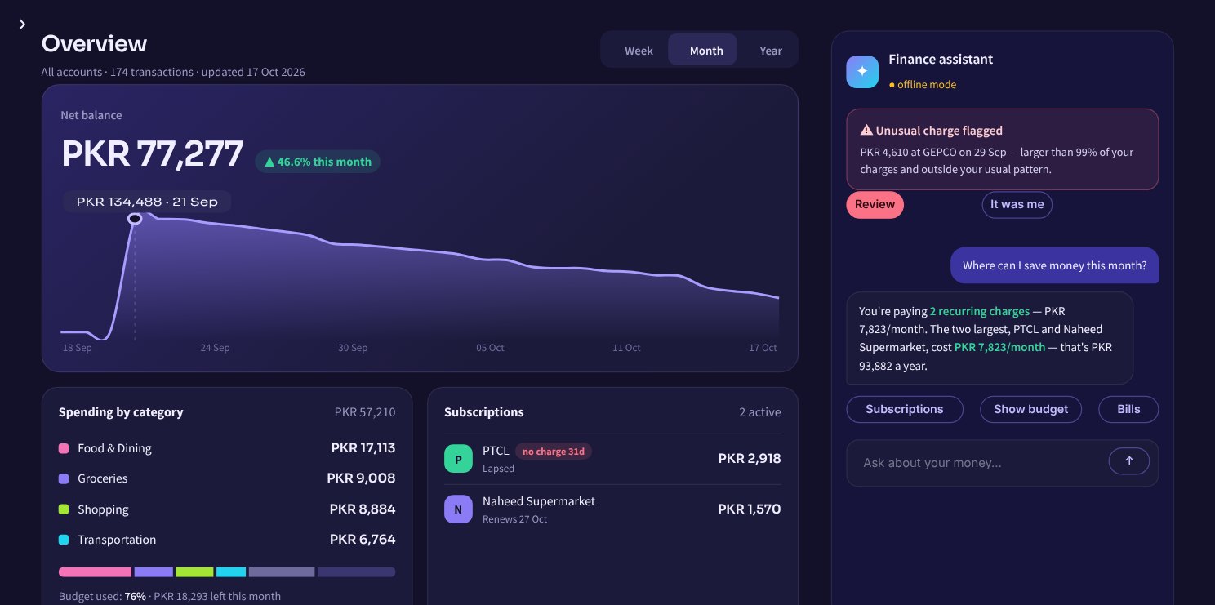Viewport: 1215px width, 605px height.
Task: Confirm the charge with It was me
Action: [x=1017, y=204]
